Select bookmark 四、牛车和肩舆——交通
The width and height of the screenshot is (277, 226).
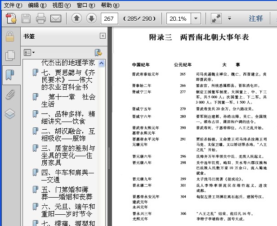click(67, 176)
